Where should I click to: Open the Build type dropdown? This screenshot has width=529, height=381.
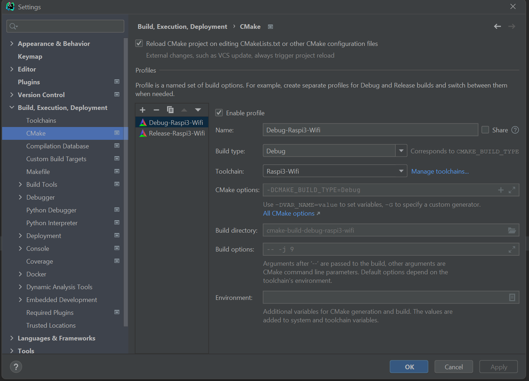tap(401, 151)
